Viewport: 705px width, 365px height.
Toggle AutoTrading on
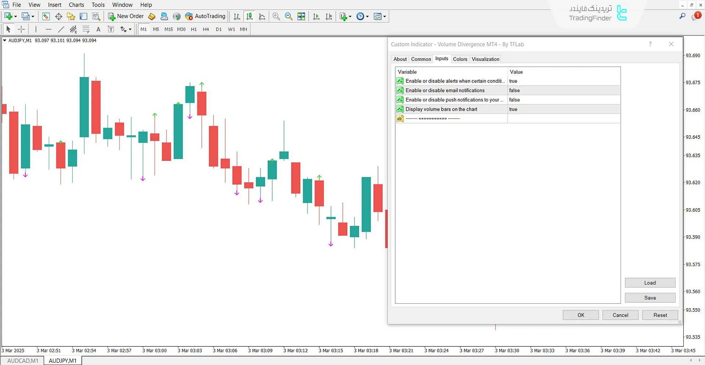(205, 16)
